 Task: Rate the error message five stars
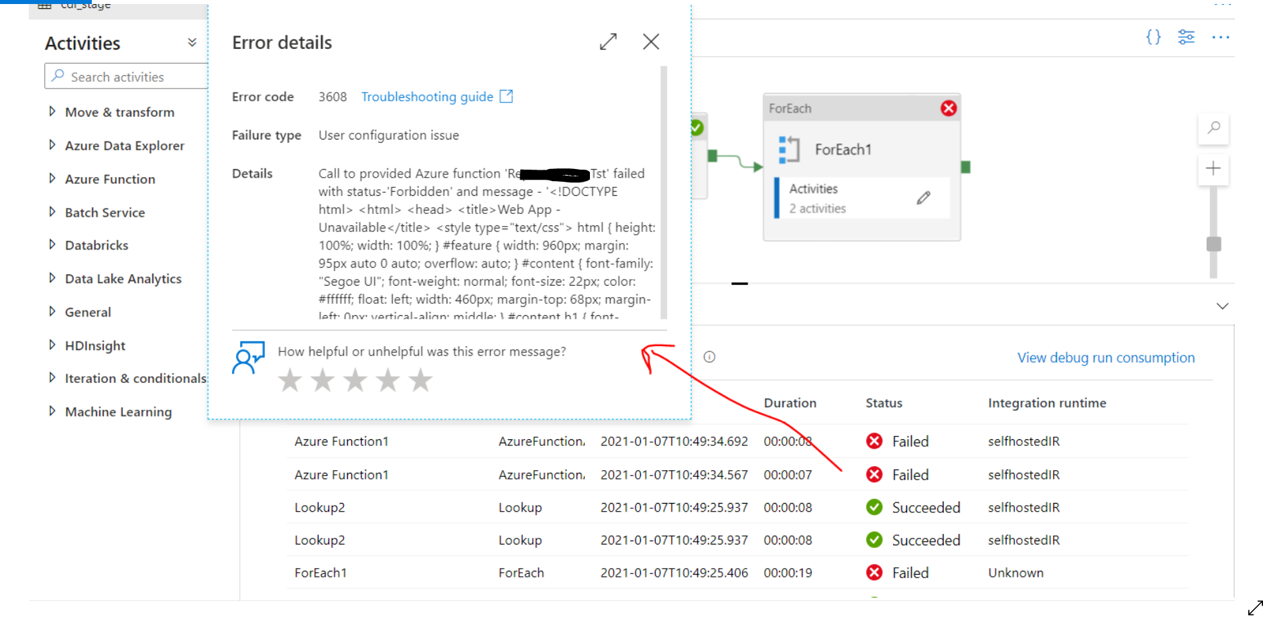click(x=420, y=380)
